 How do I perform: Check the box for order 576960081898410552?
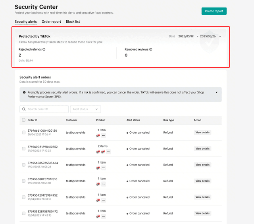click(x=24, y=149)
